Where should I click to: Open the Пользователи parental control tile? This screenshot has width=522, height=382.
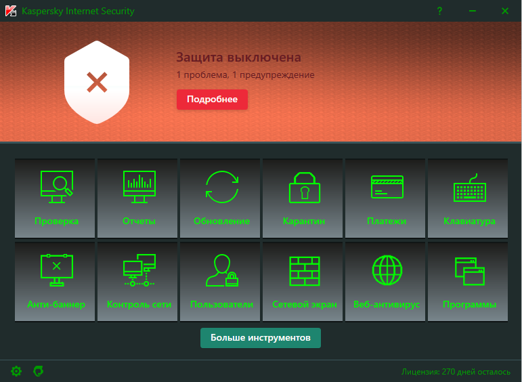[x=220, y=282]
